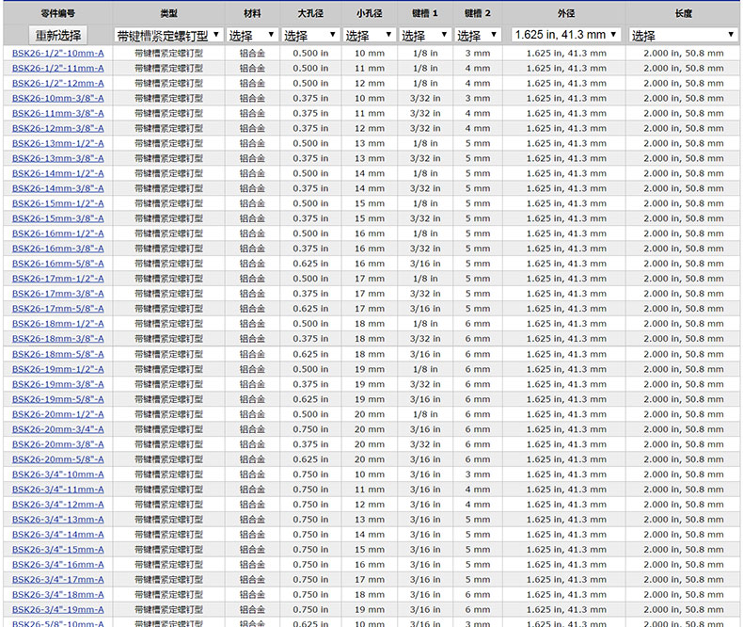Expand the 大孔径 selection dropdown
Screen dimensions: 743x627
coord(310,35)
